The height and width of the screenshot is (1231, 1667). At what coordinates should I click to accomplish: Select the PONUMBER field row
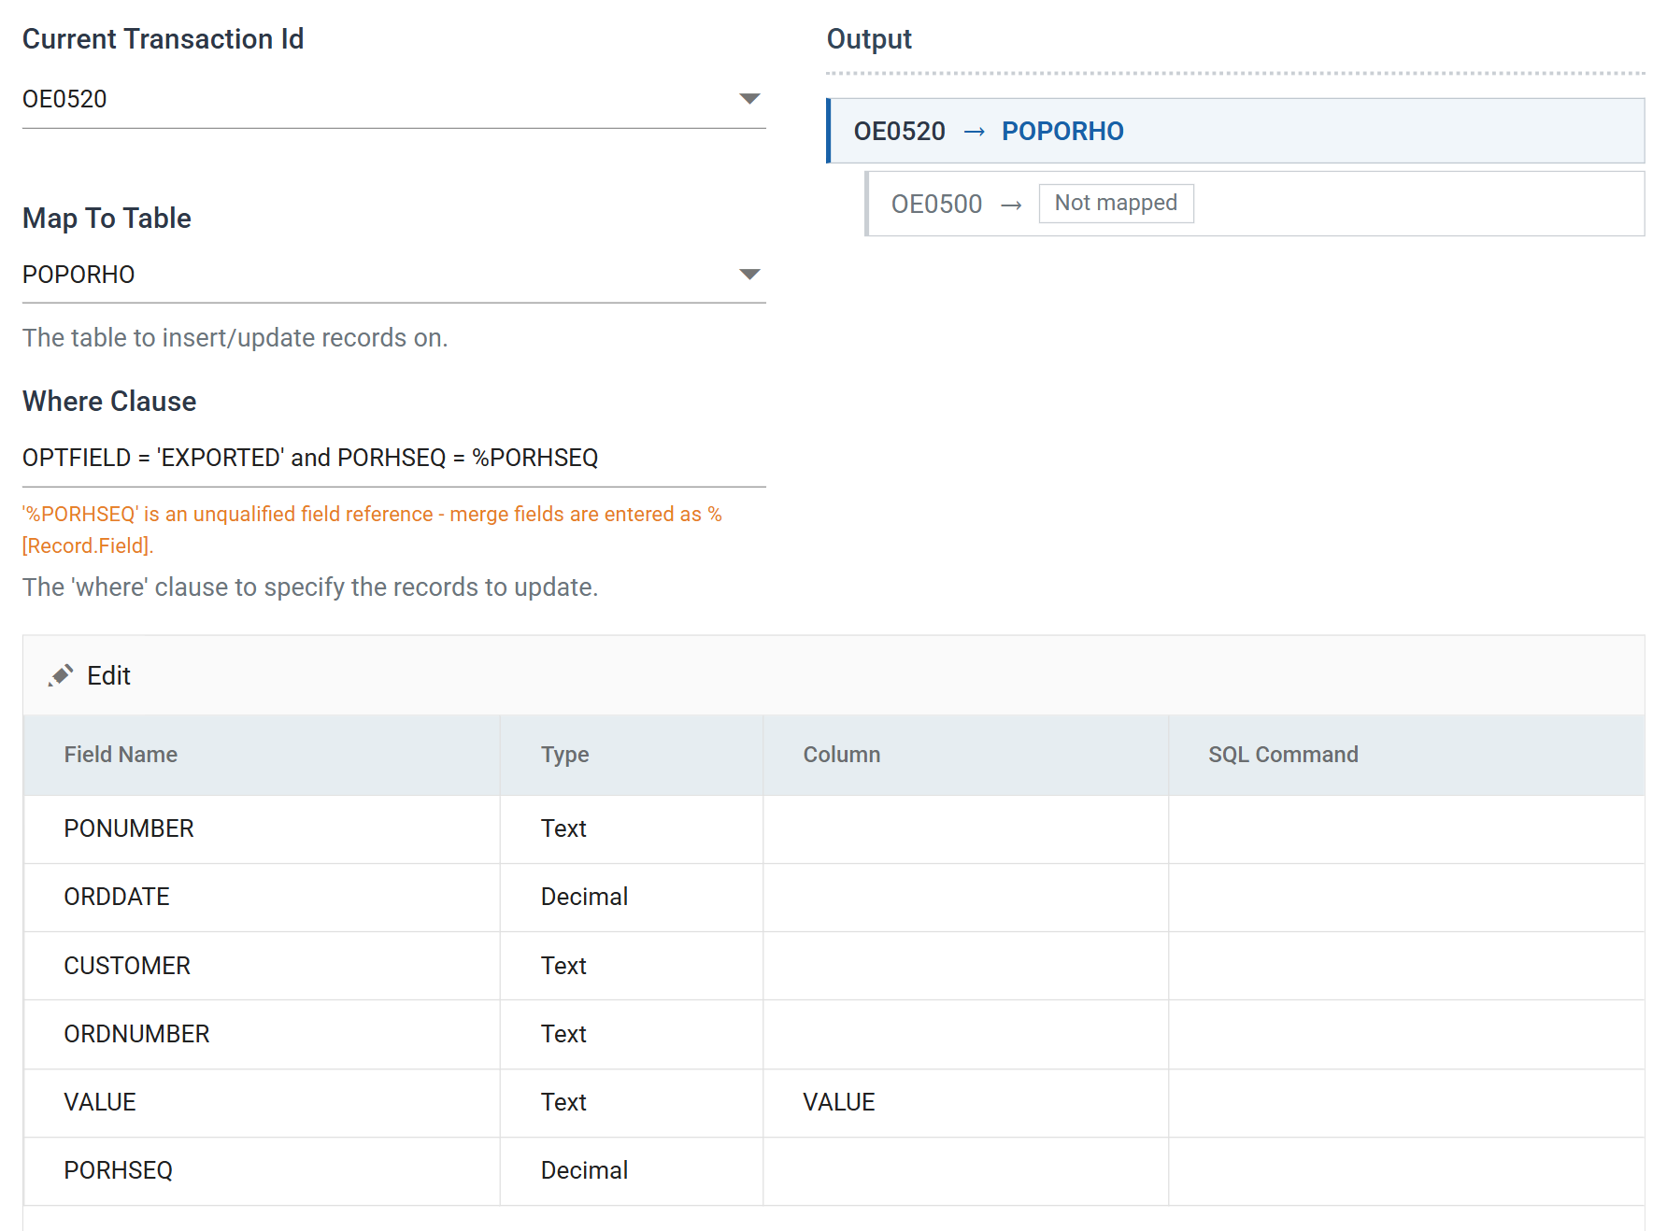pyautogui.click(x=833, y=829)
